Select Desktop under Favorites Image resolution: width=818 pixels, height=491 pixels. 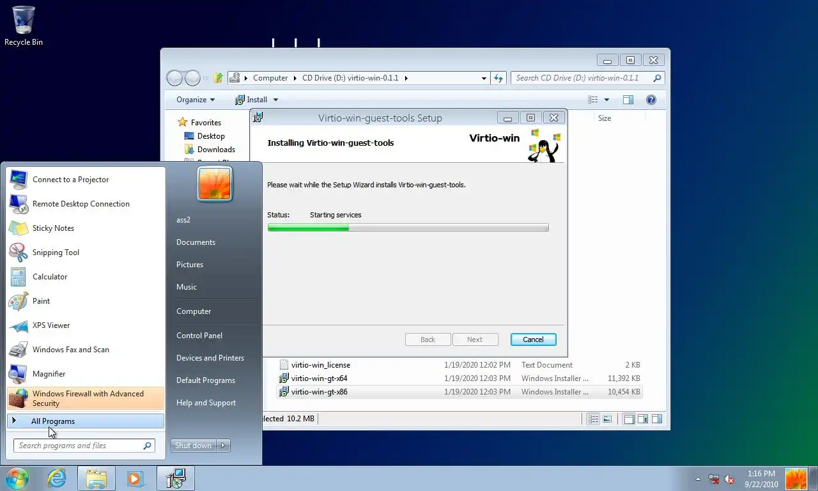[x=204, y=136]
